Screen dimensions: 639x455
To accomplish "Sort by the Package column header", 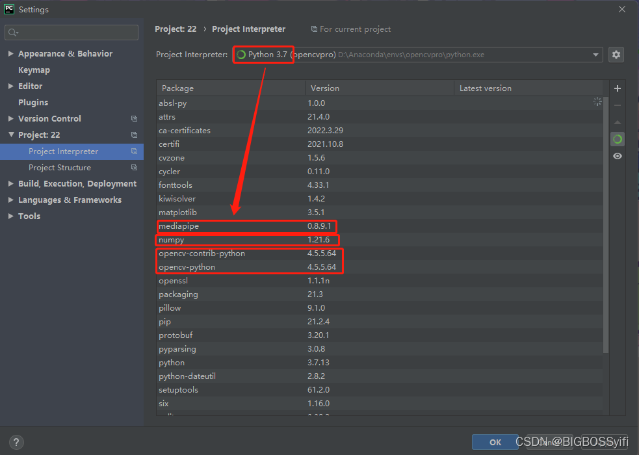I will point(231,88).
